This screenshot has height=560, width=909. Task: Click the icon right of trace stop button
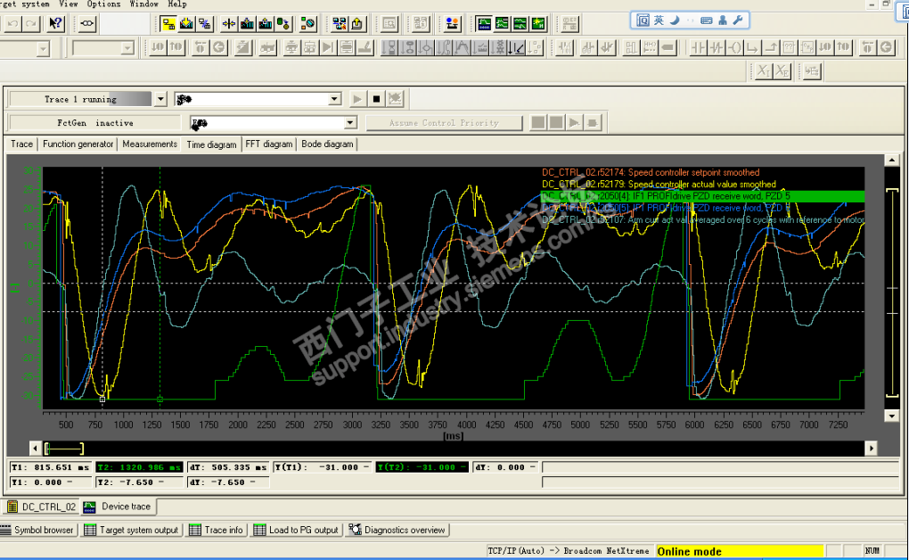396,99
